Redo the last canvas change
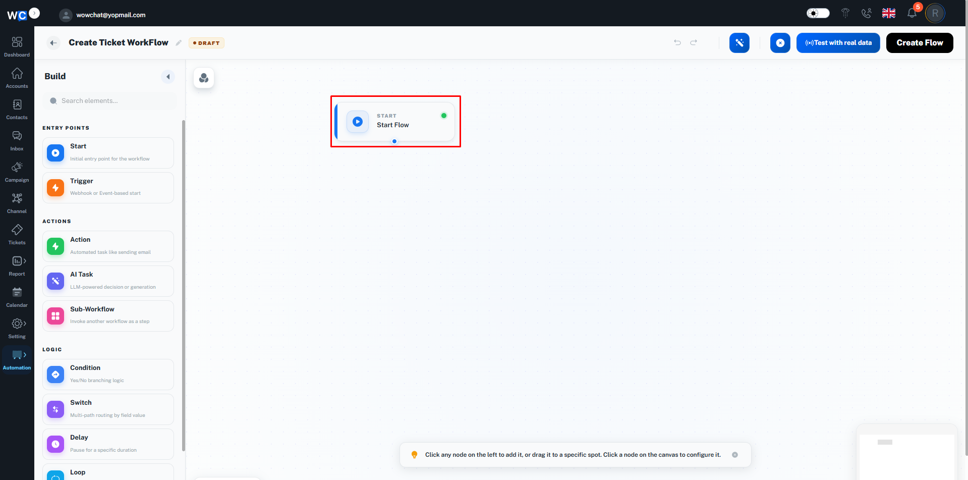Viewport: 968px width, 480px height. click(694, 42)
